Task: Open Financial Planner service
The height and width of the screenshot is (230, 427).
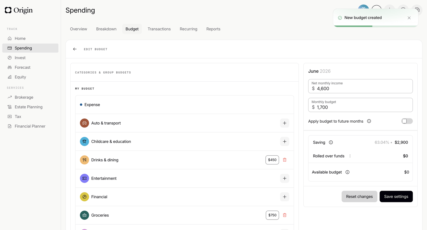Action: [x=30, y=126]
